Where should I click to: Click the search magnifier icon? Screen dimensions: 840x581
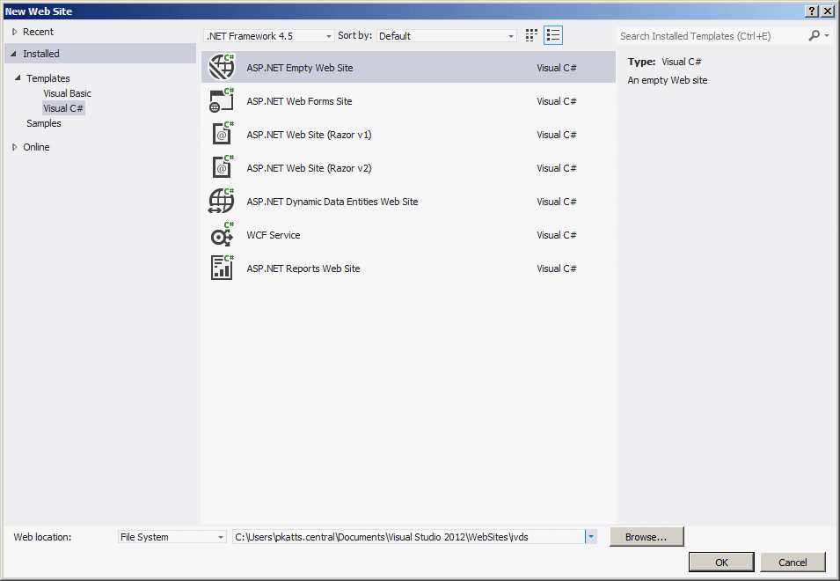click(814, 36)
